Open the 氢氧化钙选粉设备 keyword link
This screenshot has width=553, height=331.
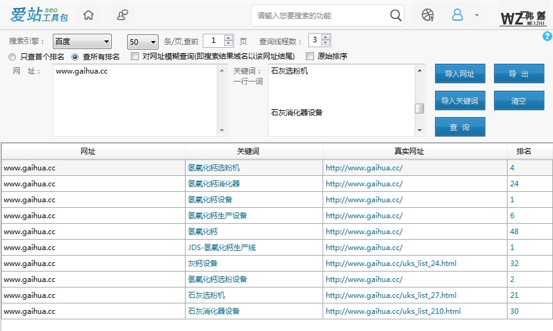point(218,280)
